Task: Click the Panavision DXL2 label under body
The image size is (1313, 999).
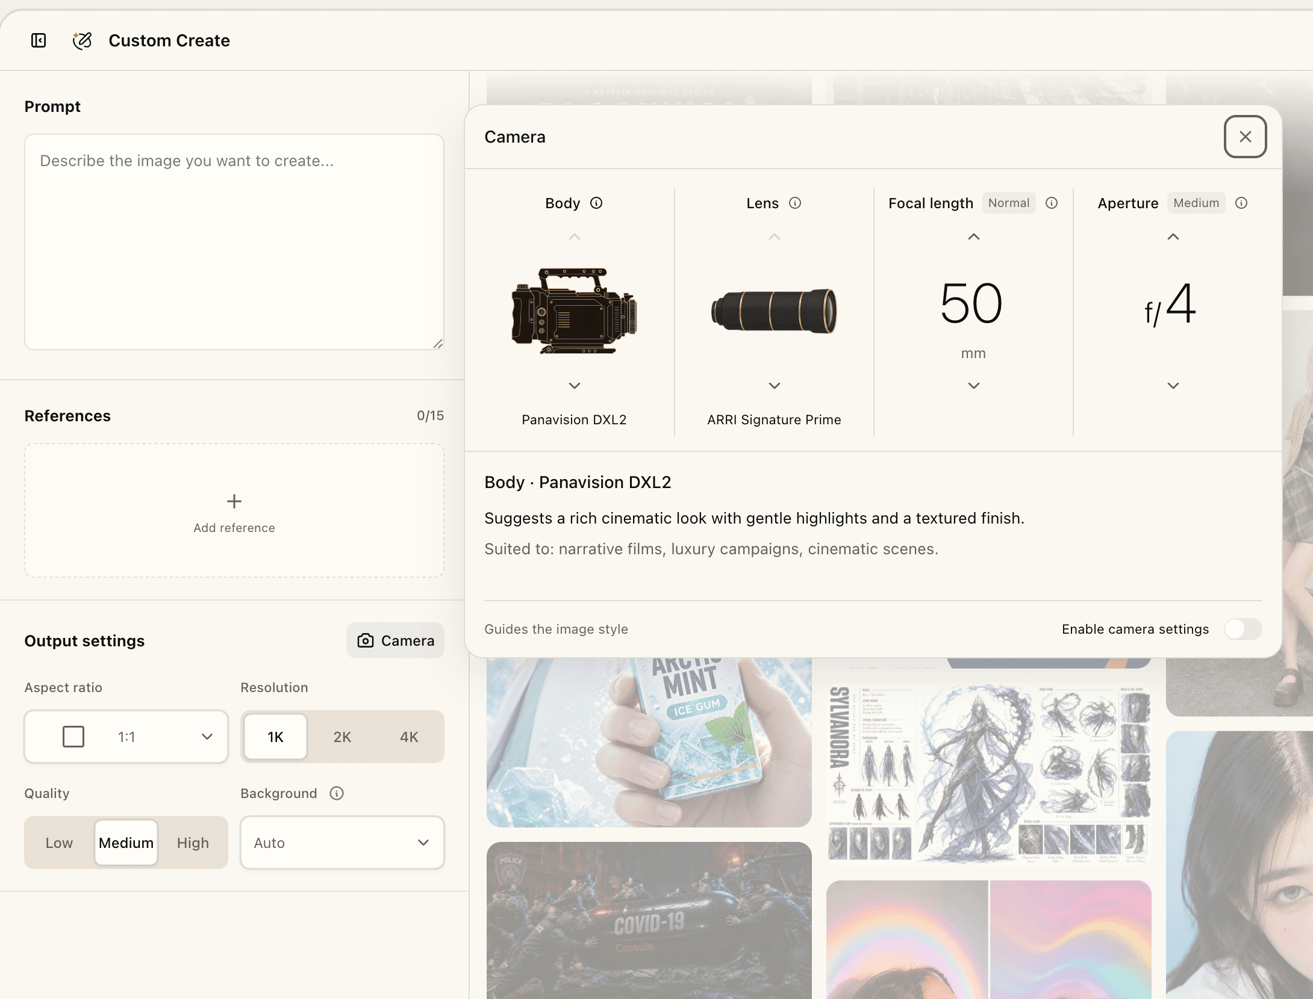Action: coord(574,419)
